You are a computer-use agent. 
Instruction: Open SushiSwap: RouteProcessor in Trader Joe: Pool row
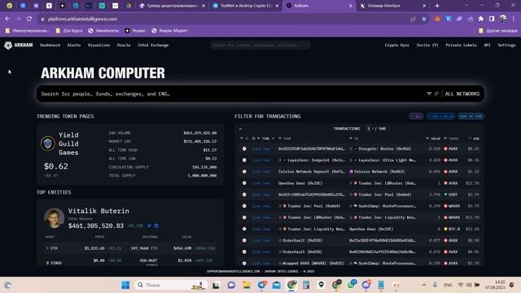point(387,206)
